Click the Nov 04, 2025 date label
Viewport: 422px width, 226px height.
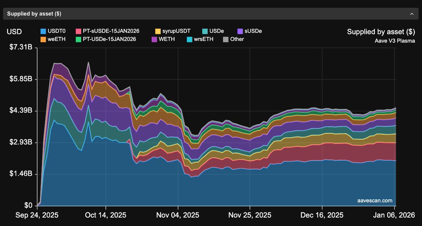pyautogui.click(x=178, y=214)
